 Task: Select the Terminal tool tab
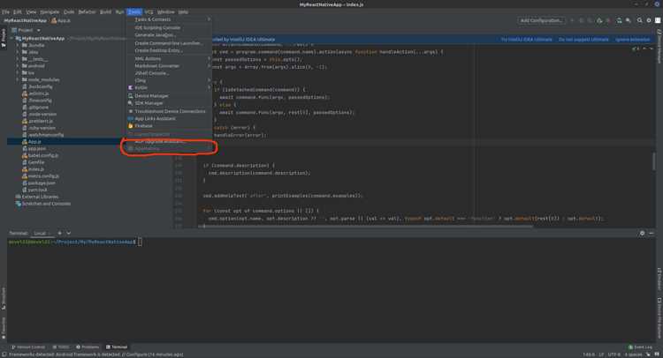(x=117, y=347)
